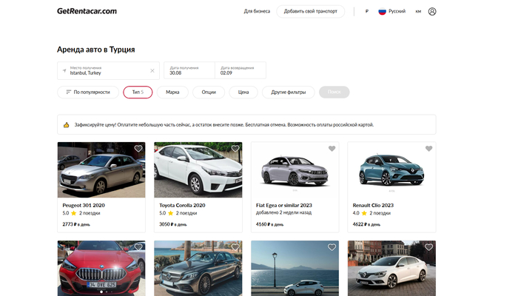The height and width of the screenshot is (296, 518).
Task: Click the ruble currency symbol
Action: pos(367,11)
